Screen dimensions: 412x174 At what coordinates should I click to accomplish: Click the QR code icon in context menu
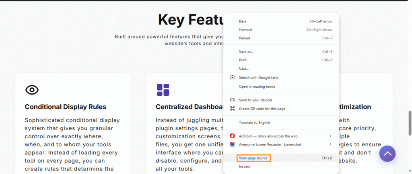(x=232, y=109)
